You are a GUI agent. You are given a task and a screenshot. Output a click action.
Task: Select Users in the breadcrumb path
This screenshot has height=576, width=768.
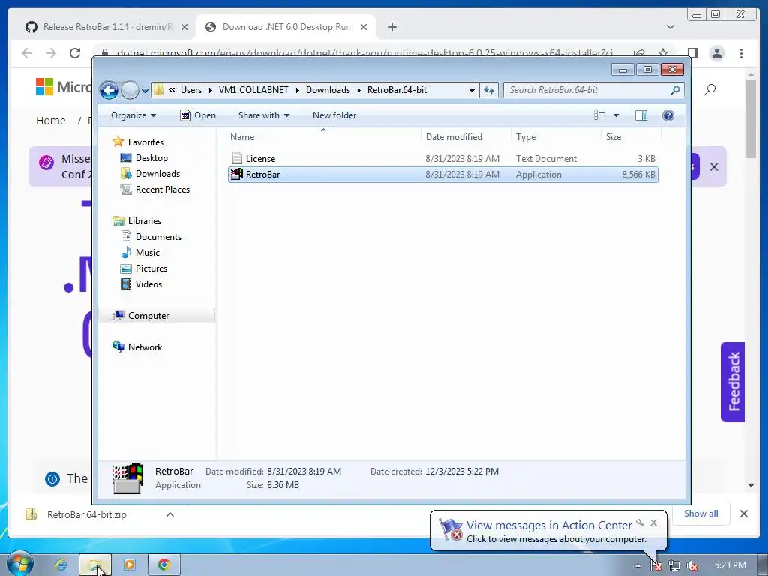pos(191,90)
